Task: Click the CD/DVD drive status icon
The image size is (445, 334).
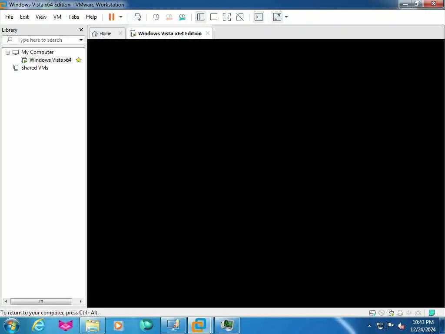Action: point(382,313)
